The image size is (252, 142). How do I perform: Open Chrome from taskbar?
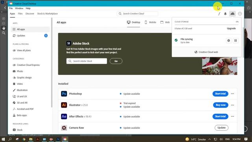click(24, 139)
